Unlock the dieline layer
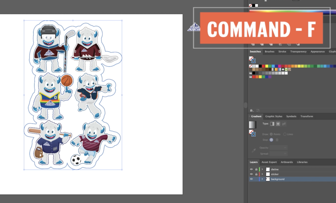Viewport: 336px width, 203px height. [x=256, y=169]
